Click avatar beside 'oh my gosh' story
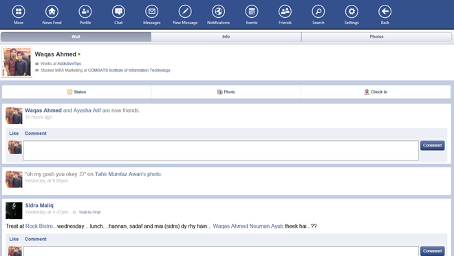Viewport: 454px width, 256px height. coord(14,179)
